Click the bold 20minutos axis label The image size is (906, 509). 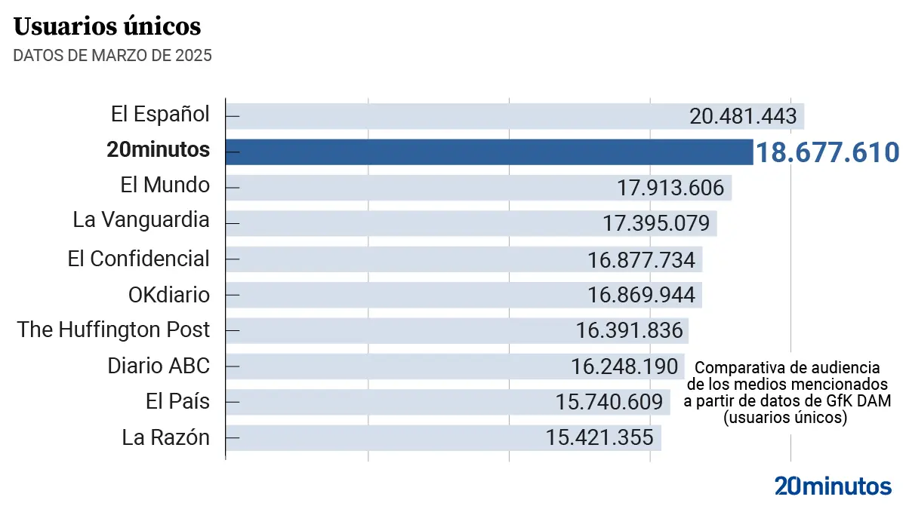click(158, 149)
